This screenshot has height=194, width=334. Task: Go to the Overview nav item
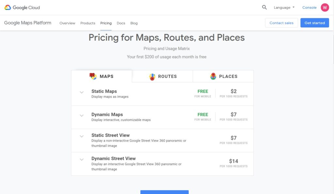67,23
